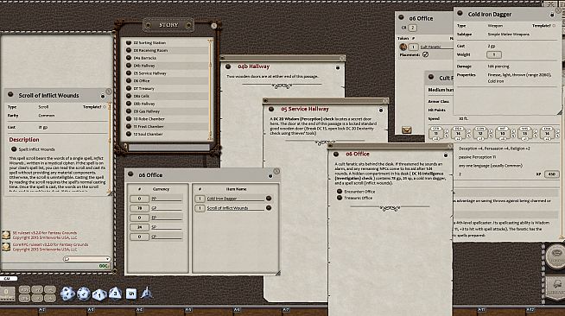Image resolution: width=565 pixels, height=316 pixels.
Task: Click the placement icon in 06 Office encounter
Action: [425, 54]
